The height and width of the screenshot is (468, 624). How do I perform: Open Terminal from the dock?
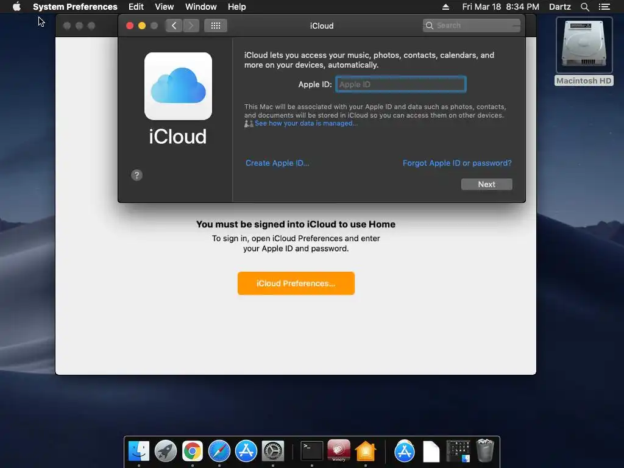coord(311,451)
